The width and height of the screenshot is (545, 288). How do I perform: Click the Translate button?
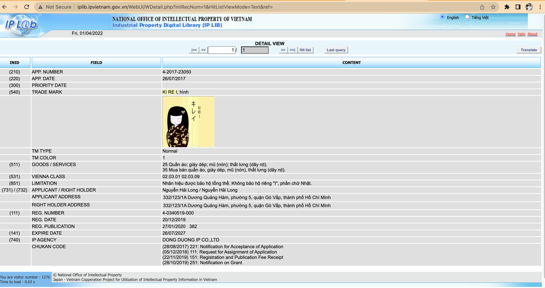pos(529,50)
